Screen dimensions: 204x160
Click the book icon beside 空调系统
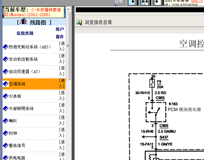point(6,84)
